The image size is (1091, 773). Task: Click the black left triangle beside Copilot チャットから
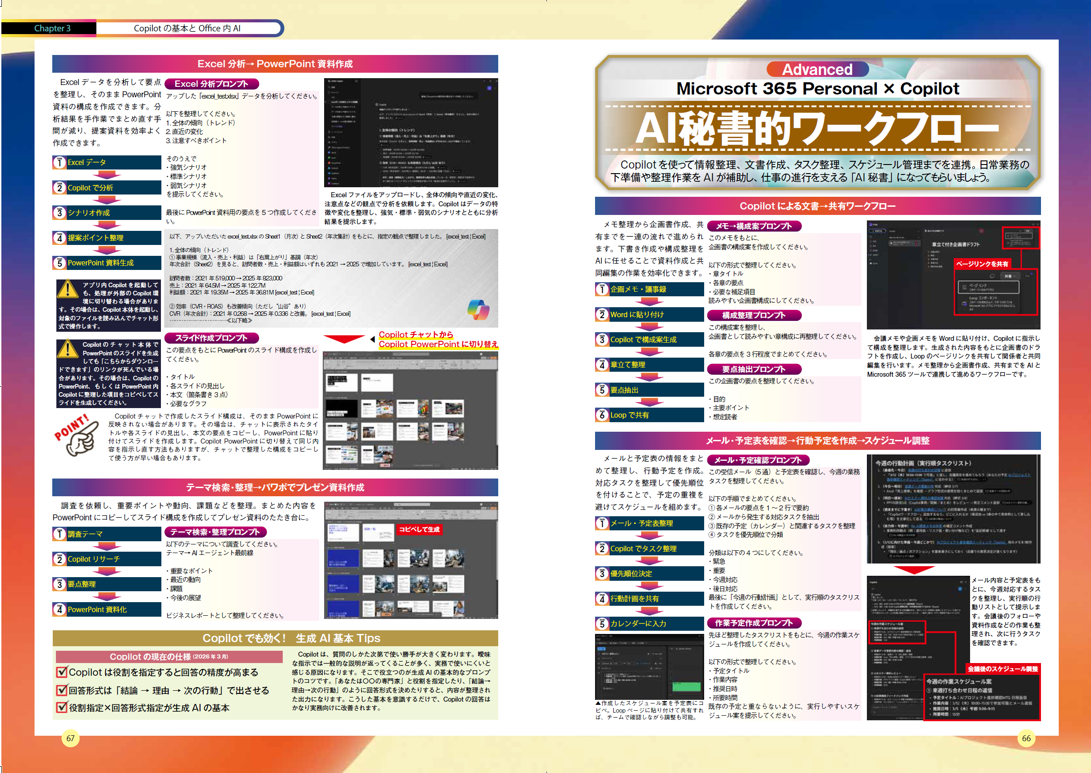pos(372,339)
